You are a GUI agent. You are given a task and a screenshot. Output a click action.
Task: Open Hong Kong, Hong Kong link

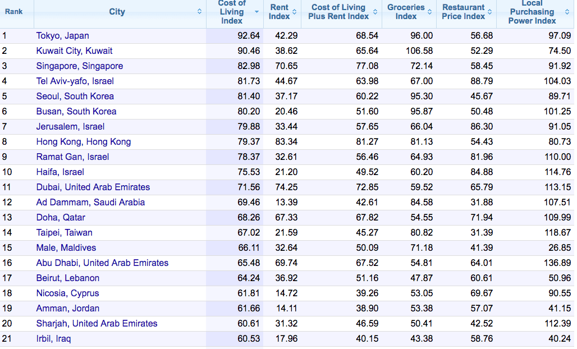click(x=83, y=142)
